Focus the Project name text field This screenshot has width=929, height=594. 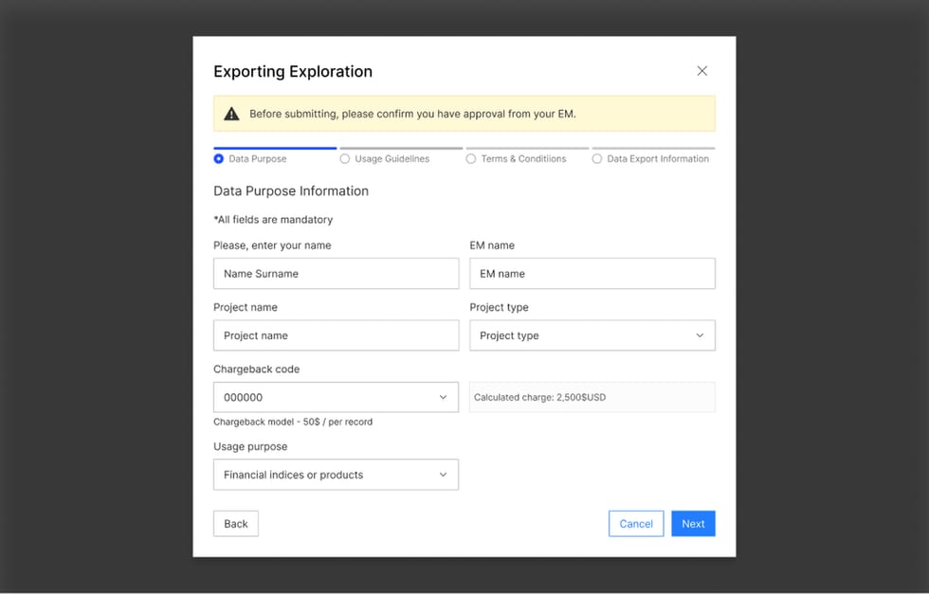336,335
